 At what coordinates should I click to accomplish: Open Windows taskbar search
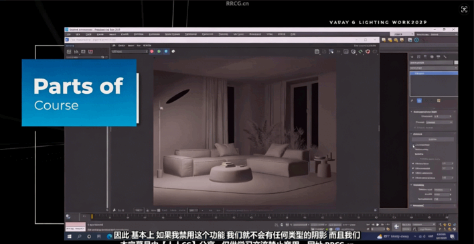click(80, 237)
